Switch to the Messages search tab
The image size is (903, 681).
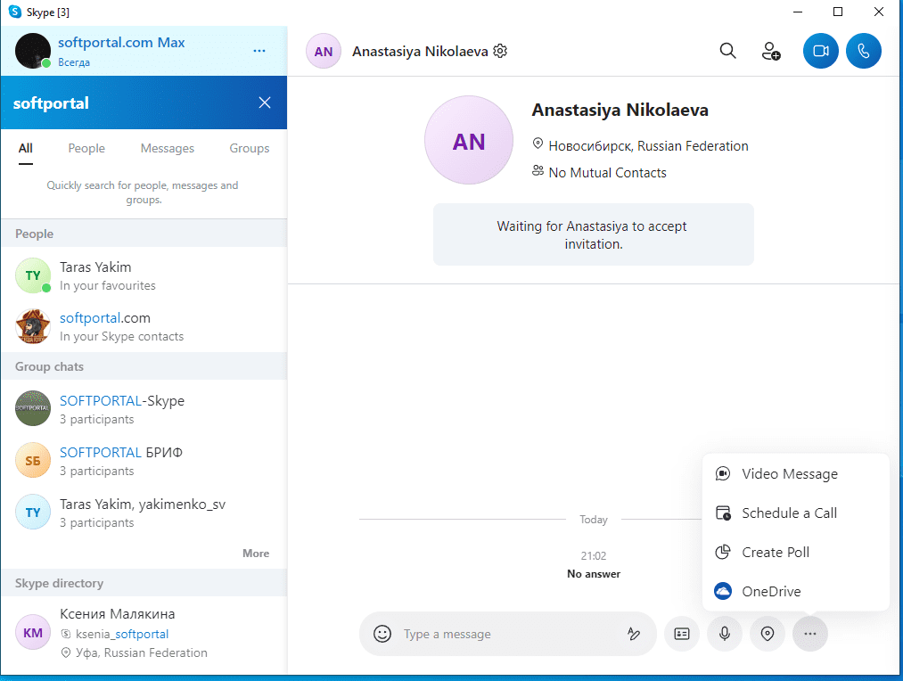[167, 148]
